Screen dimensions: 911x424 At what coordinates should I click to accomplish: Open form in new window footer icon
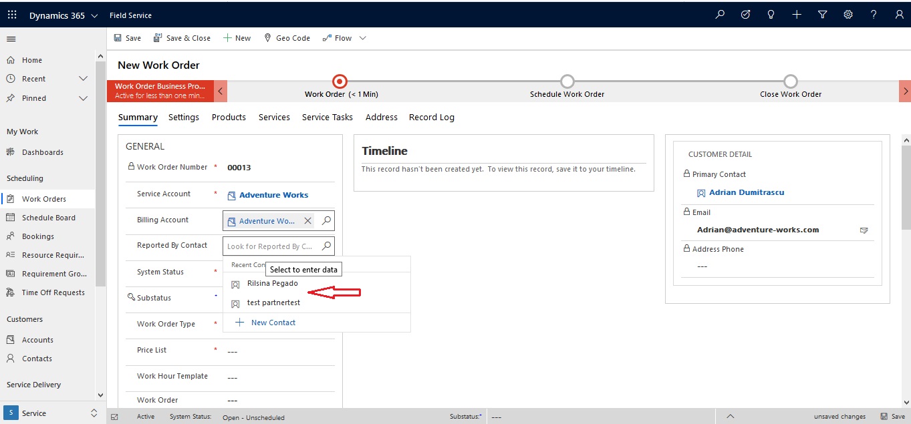[x=114, y=417]
